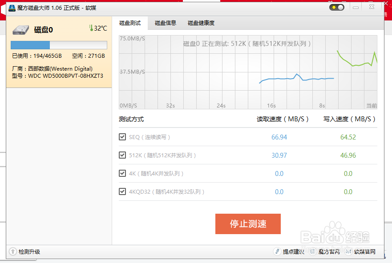
Task: Click the pencil icon next to 提点建议
Action: pyautogui.click(x=277, y=251)
